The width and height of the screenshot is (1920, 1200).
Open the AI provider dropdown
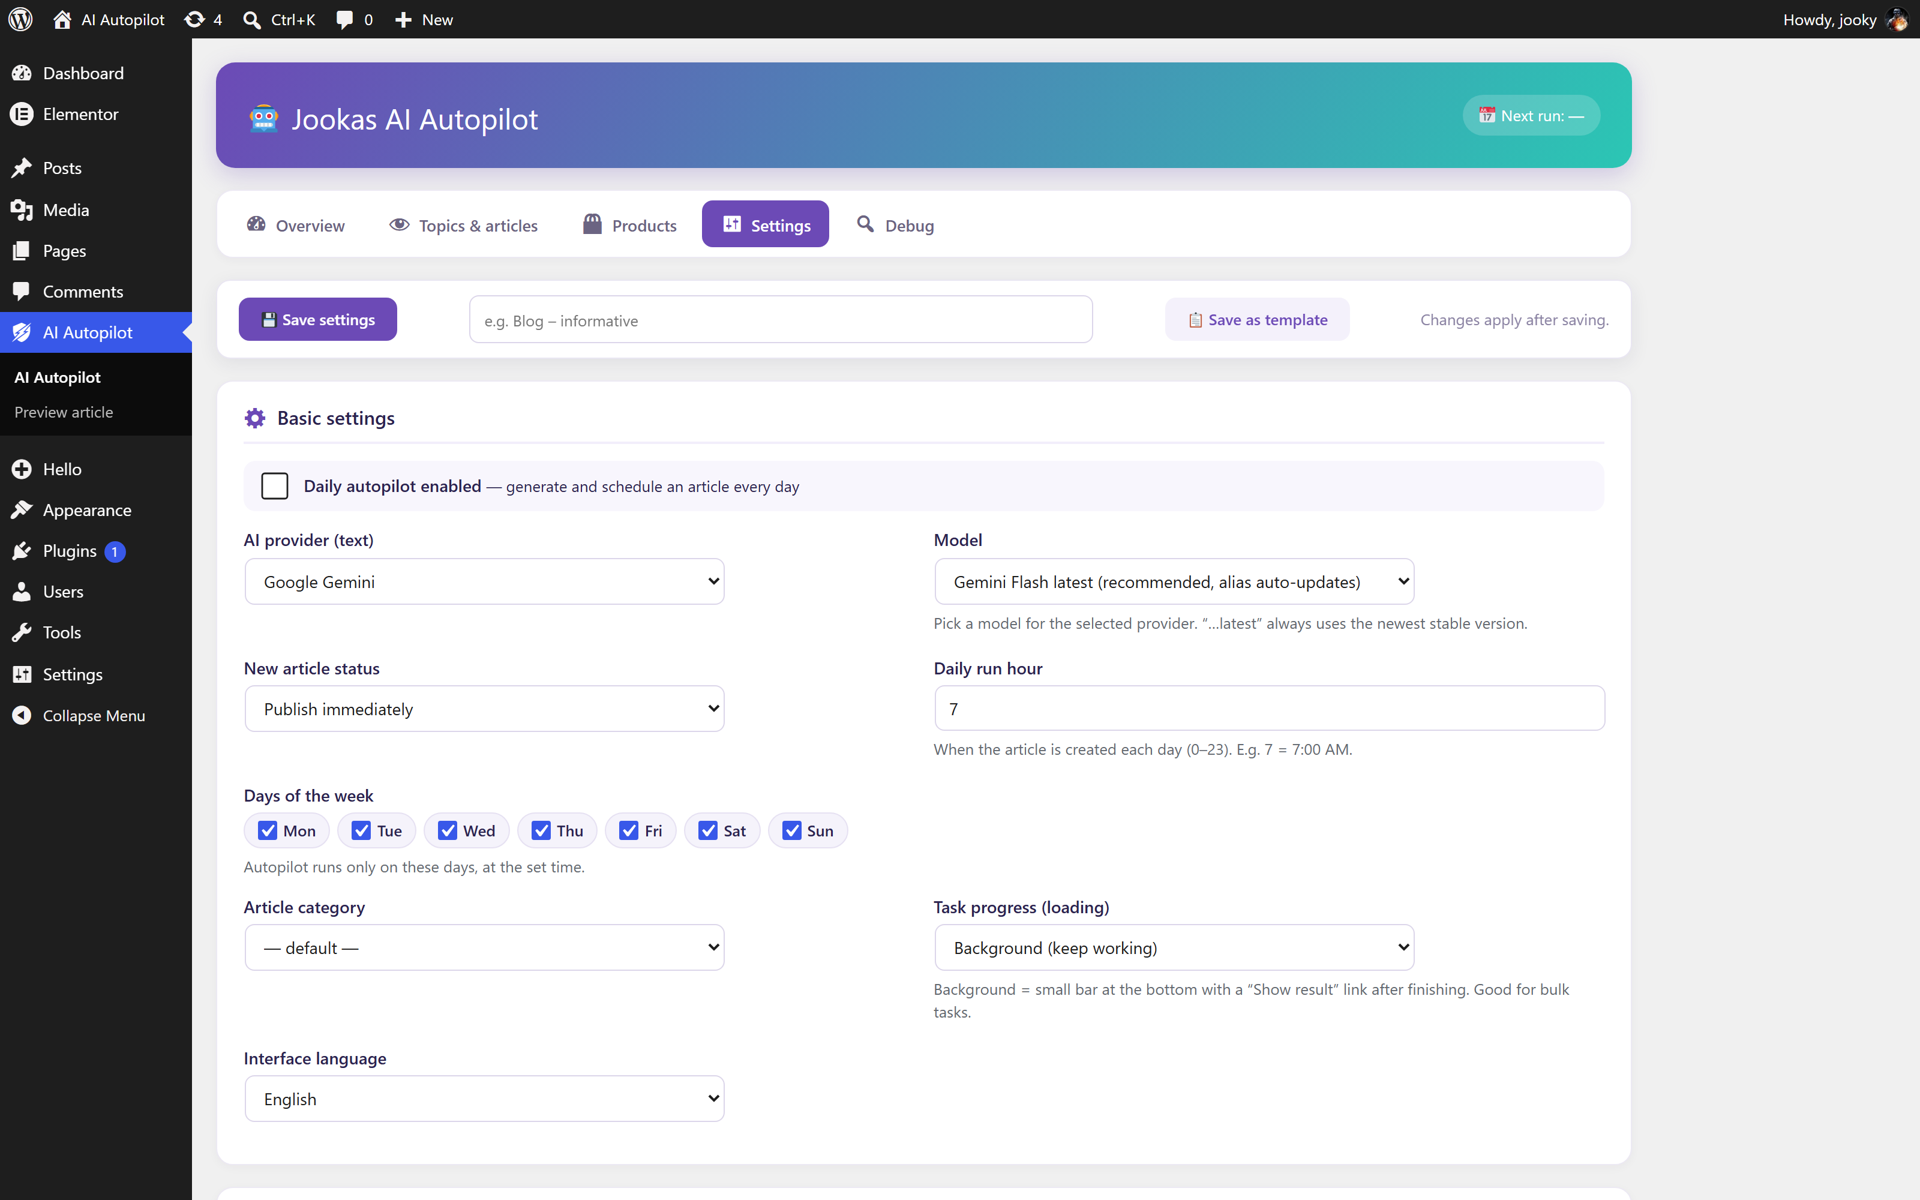[484, 582]
